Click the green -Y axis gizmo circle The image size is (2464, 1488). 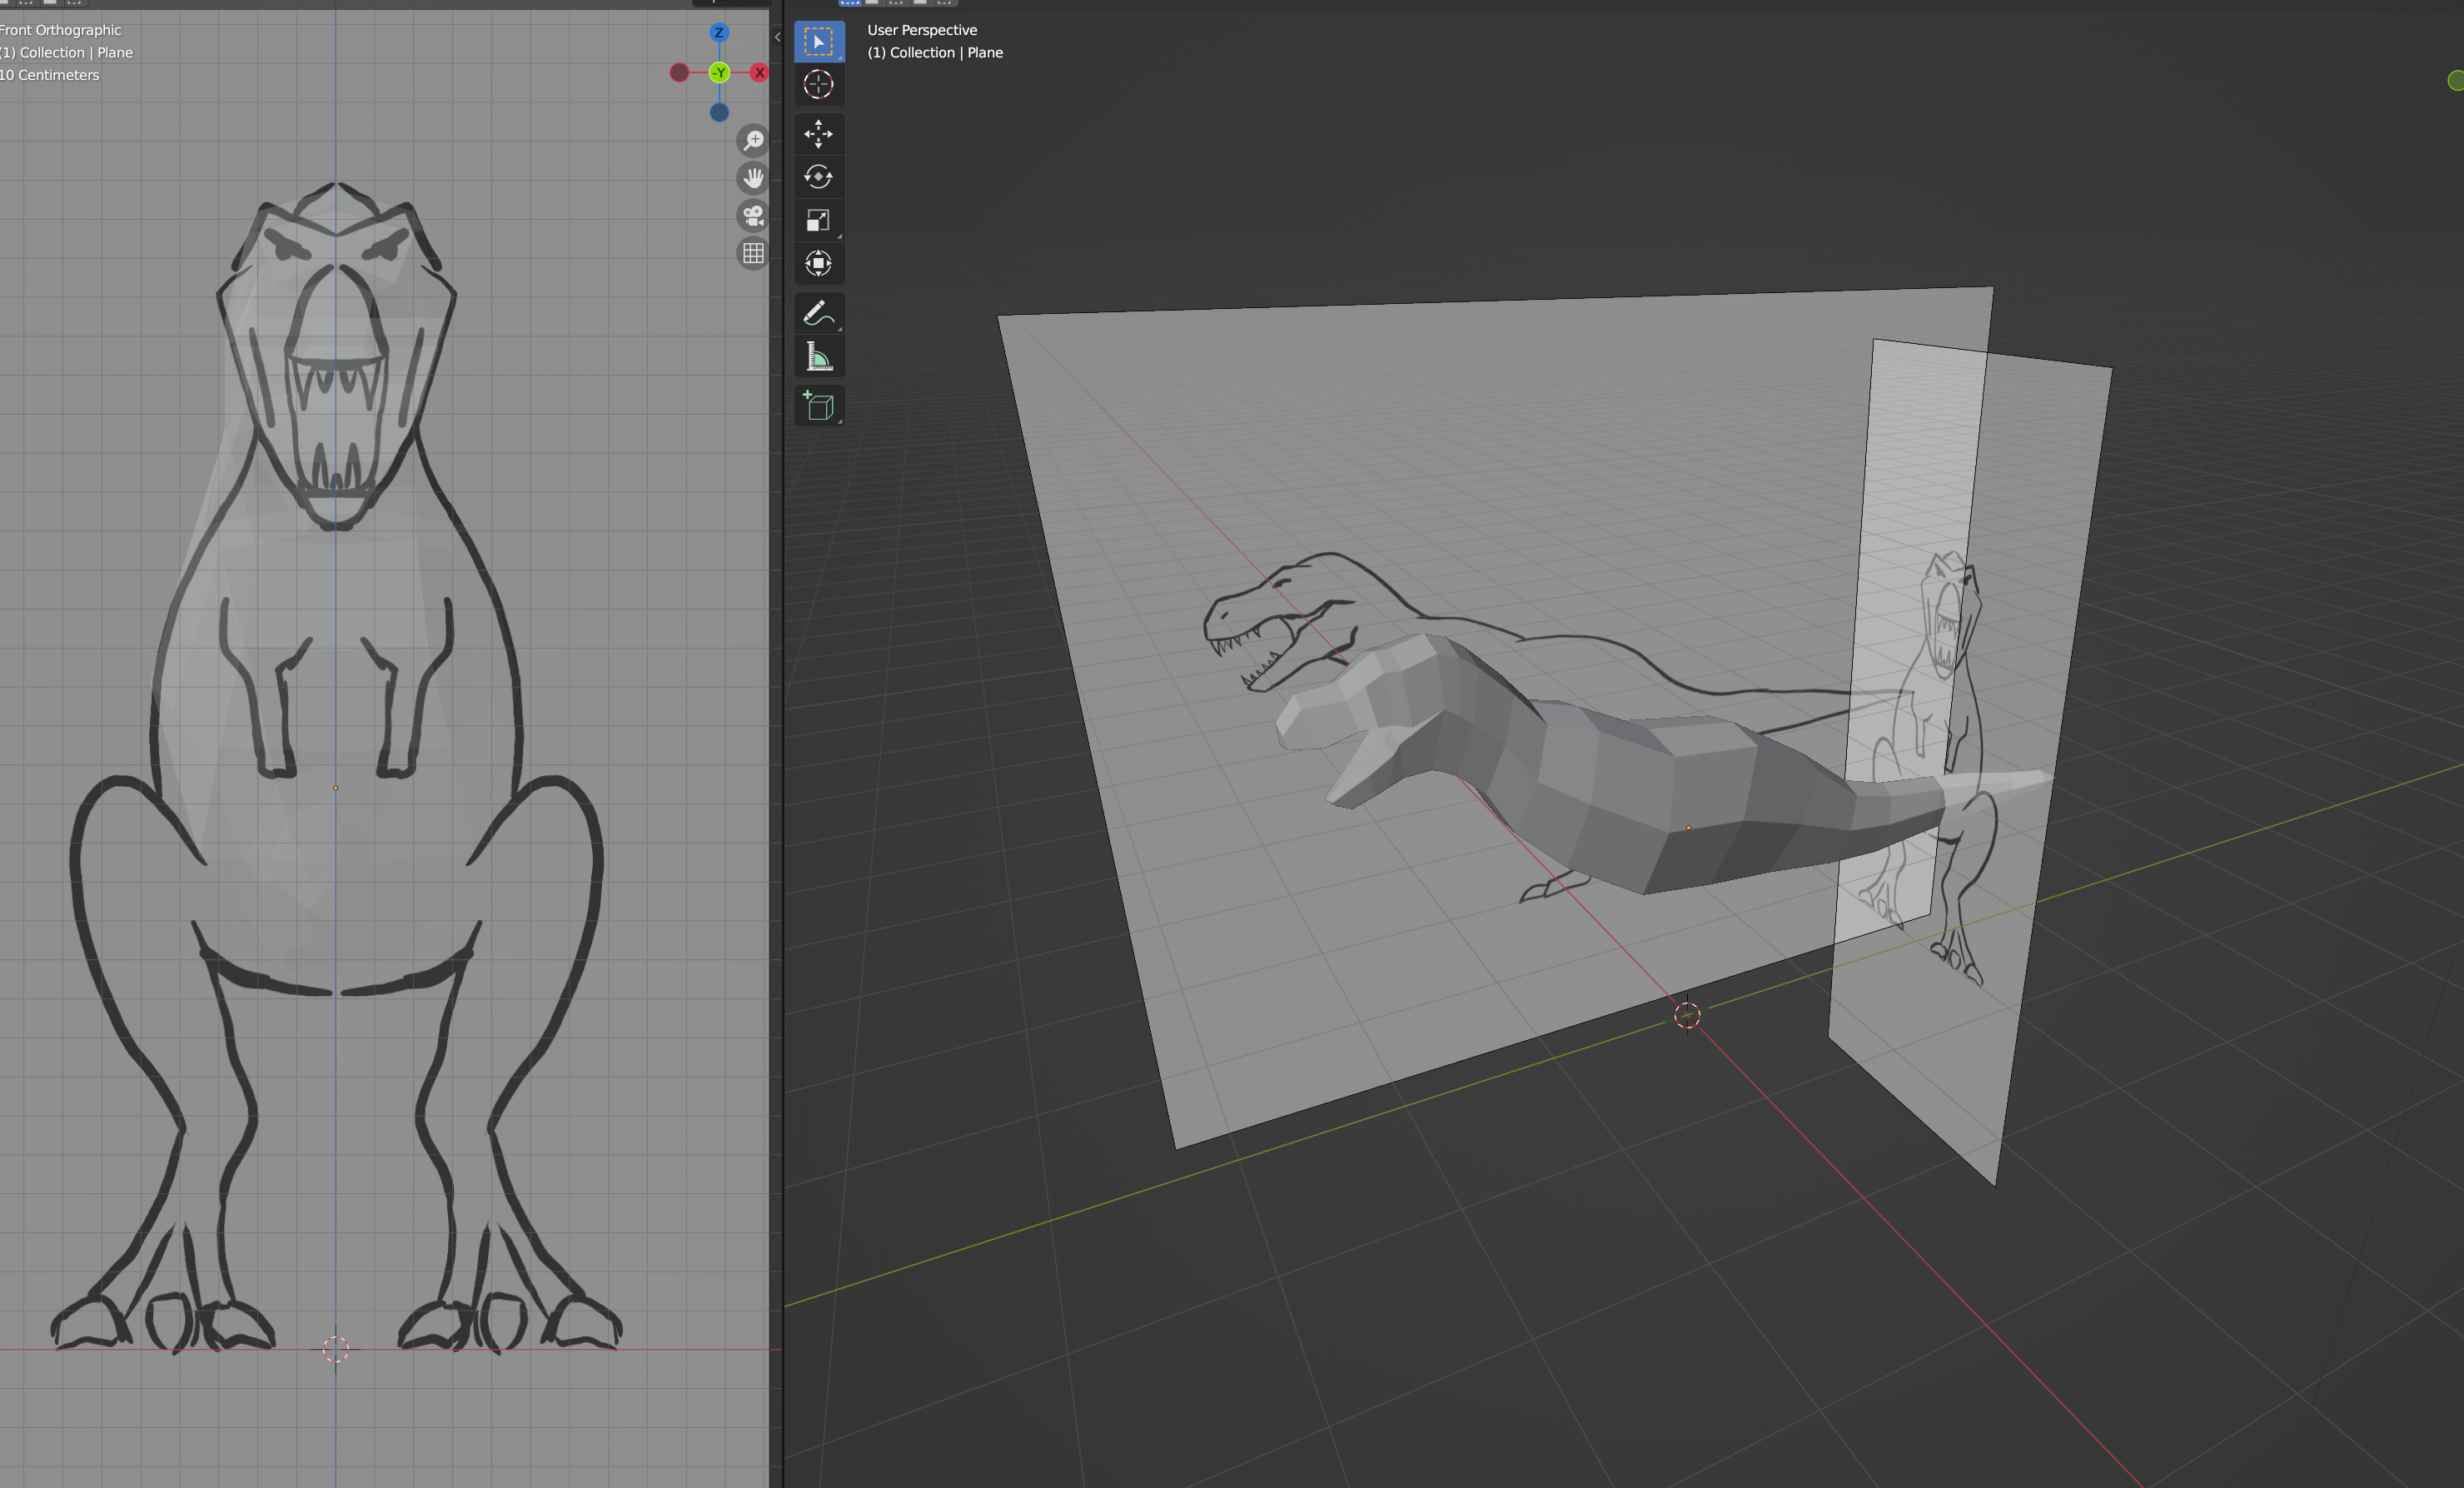pos(719,73)
